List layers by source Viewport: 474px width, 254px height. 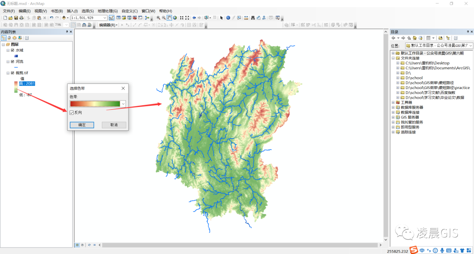pyautogui.click(x=9, y=38)
